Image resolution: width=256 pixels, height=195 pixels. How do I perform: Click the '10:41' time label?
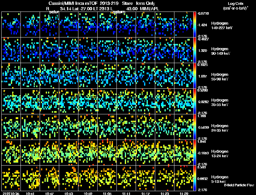pyautogui.click(x=30, y=193)
